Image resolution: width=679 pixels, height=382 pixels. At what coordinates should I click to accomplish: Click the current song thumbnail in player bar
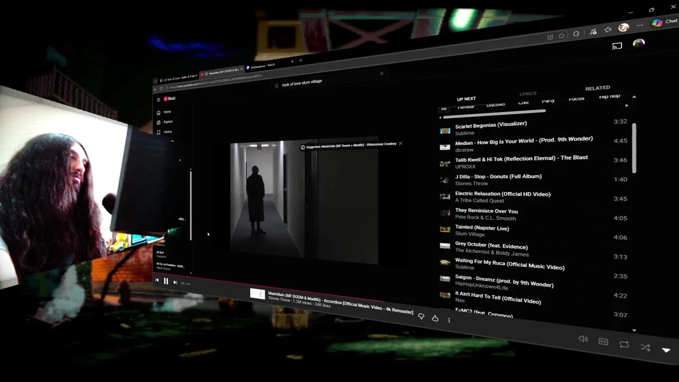coord(257,294)
